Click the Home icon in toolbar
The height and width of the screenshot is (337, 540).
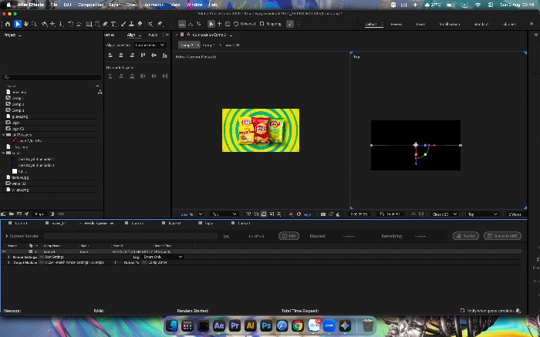8,24
